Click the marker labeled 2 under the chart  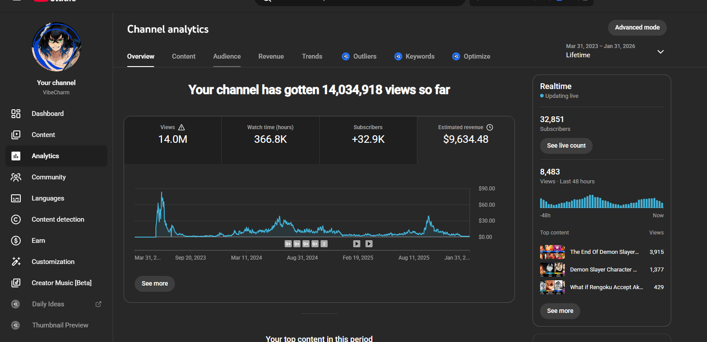point(324,244)
